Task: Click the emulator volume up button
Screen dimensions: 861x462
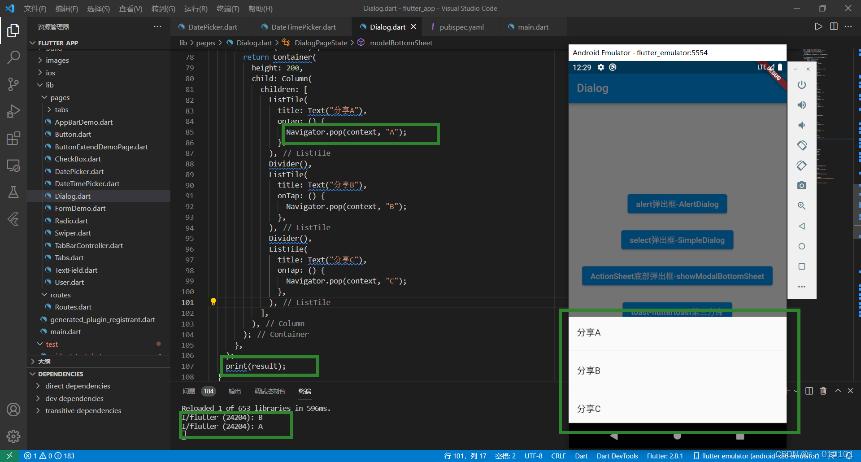Action: (802, 105)
